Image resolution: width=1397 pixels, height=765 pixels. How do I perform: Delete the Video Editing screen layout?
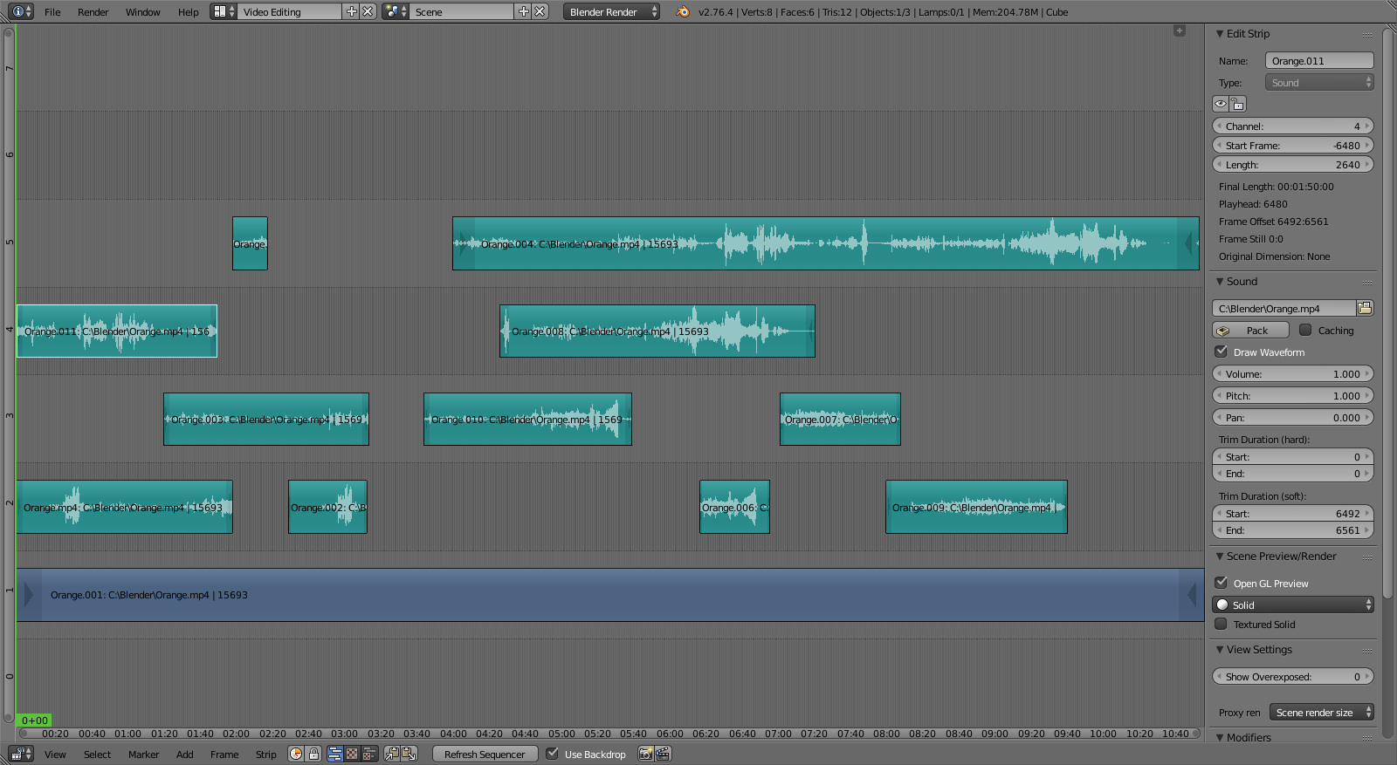(368, 11)
